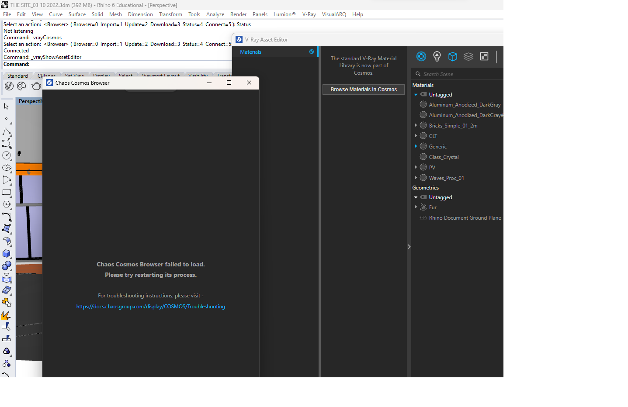
Task: Maximize the Chaos Cosmos Browser window
Action: (229, 83)
